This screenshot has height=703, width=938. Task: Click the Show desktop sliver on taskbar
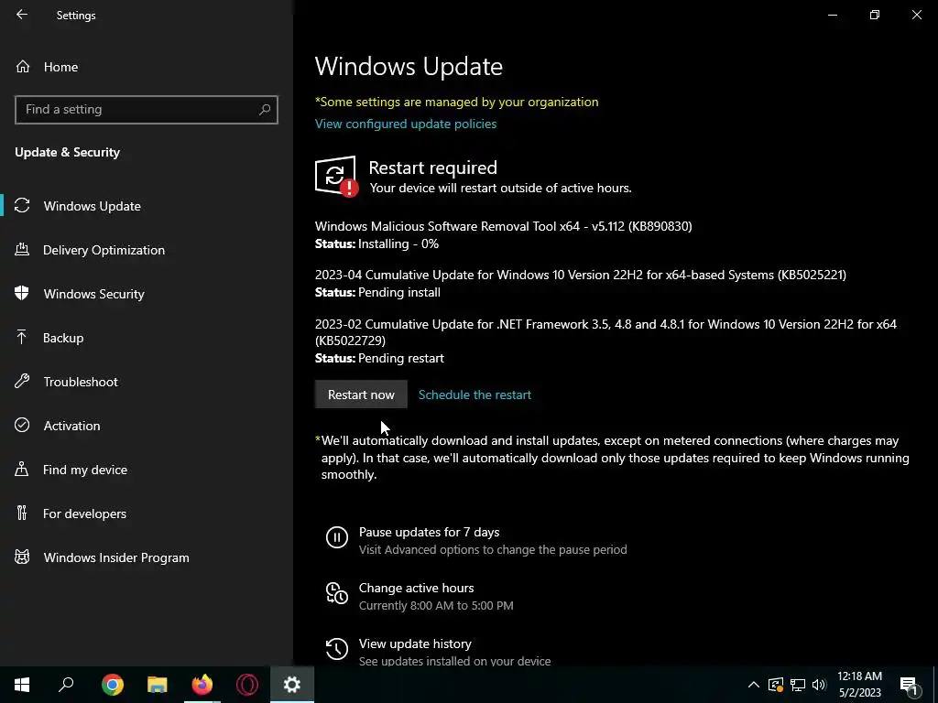coord(935,685)
